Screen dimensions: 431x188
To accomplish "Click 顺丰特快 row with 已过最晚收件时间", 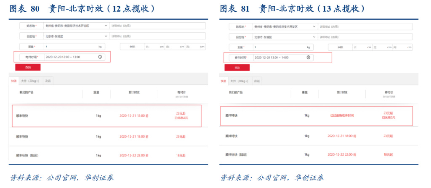I will 317,116.
